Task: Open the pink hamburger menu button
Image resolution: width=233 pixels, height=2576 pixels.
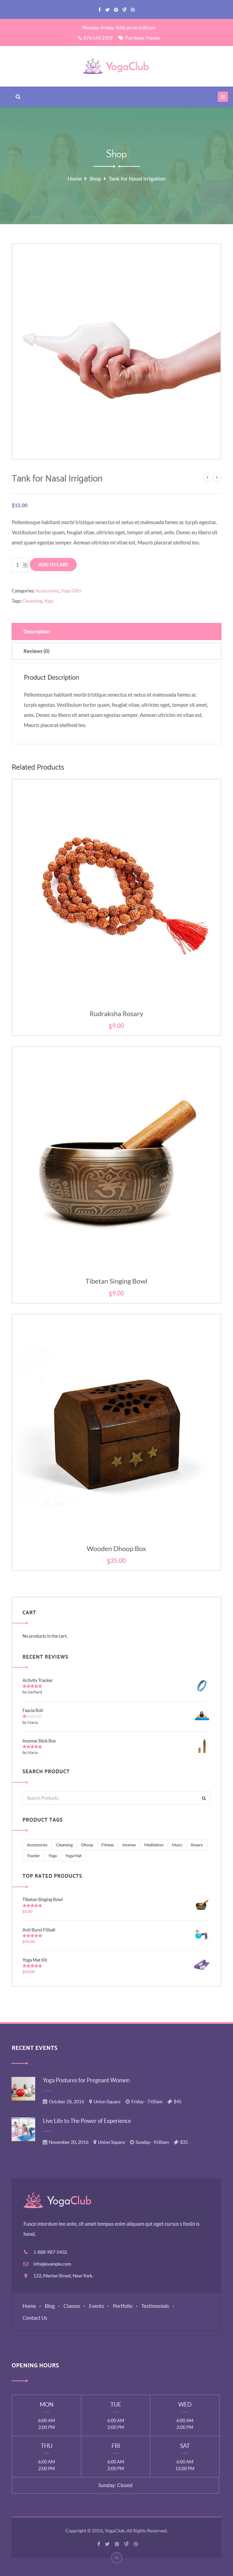Action: click(x=222, y=97)
